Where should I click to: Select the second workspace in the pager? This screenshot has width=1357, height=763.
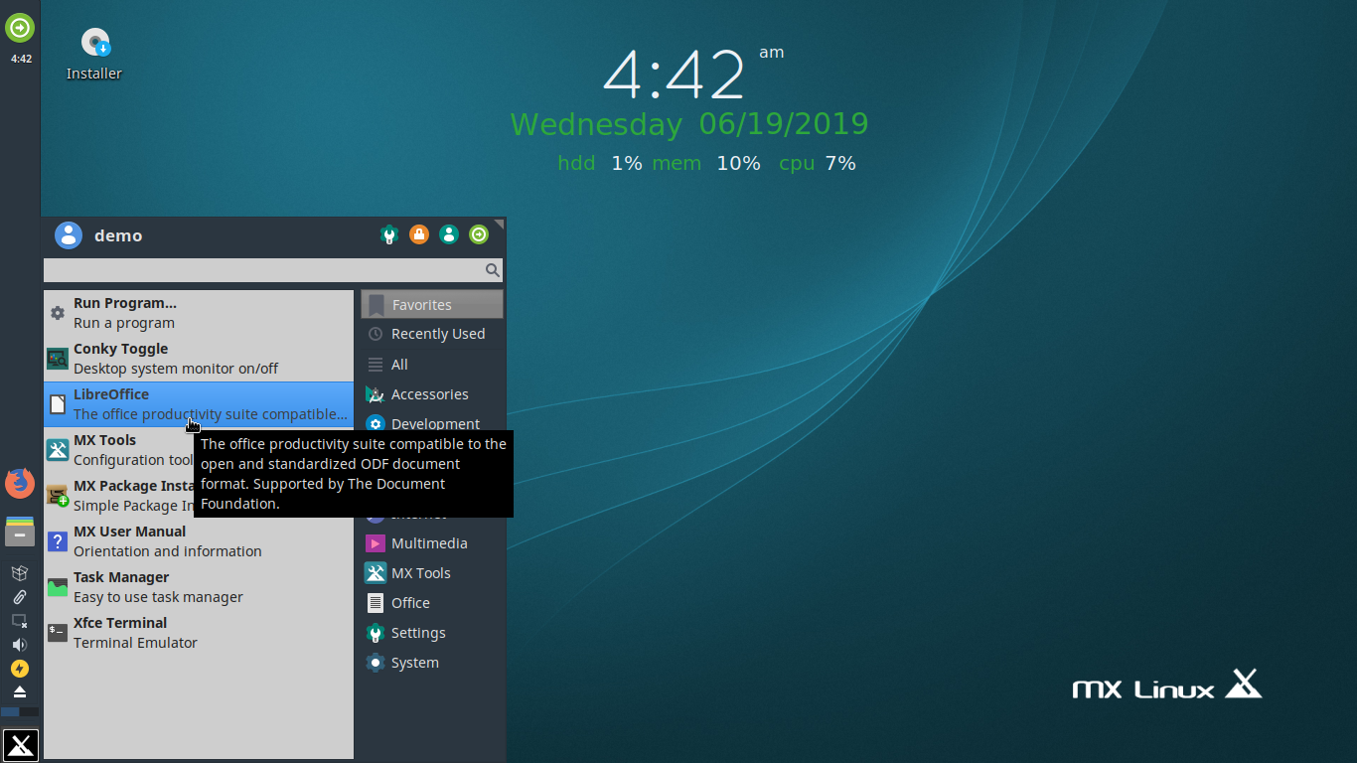click(30, 711)
